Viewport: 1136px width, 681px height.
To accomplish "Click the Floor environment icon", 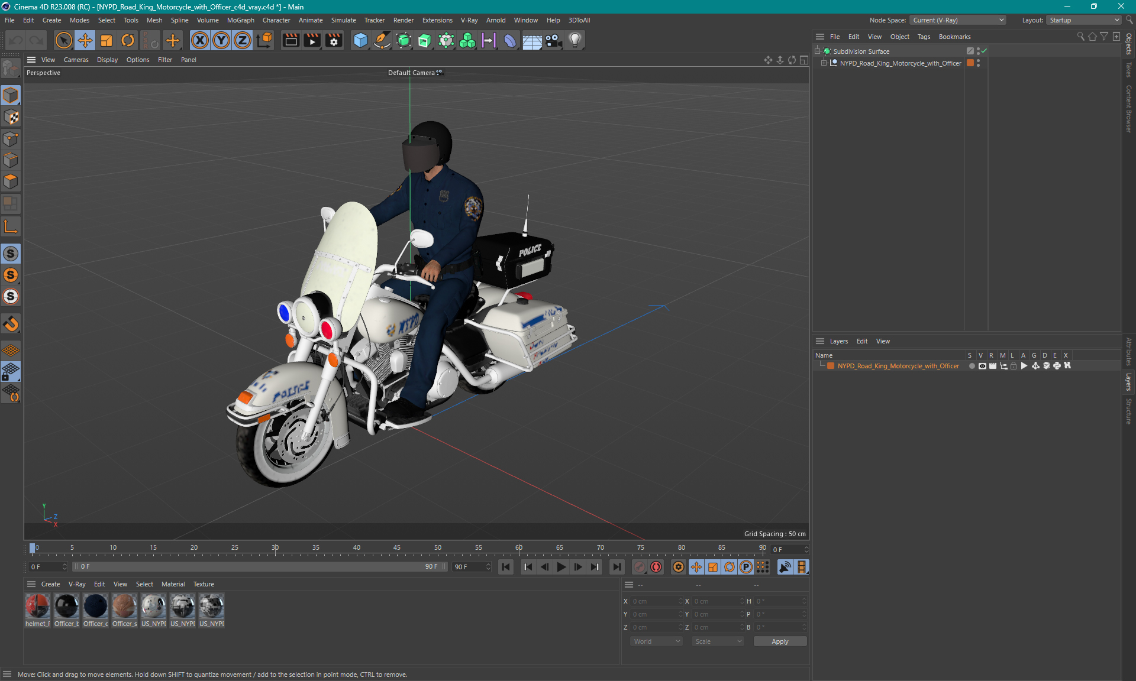I will [x=532, y=40].
